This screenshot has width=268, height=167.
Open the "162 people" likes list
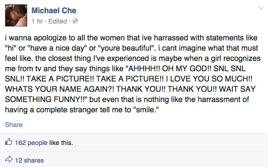pos(31,143)
